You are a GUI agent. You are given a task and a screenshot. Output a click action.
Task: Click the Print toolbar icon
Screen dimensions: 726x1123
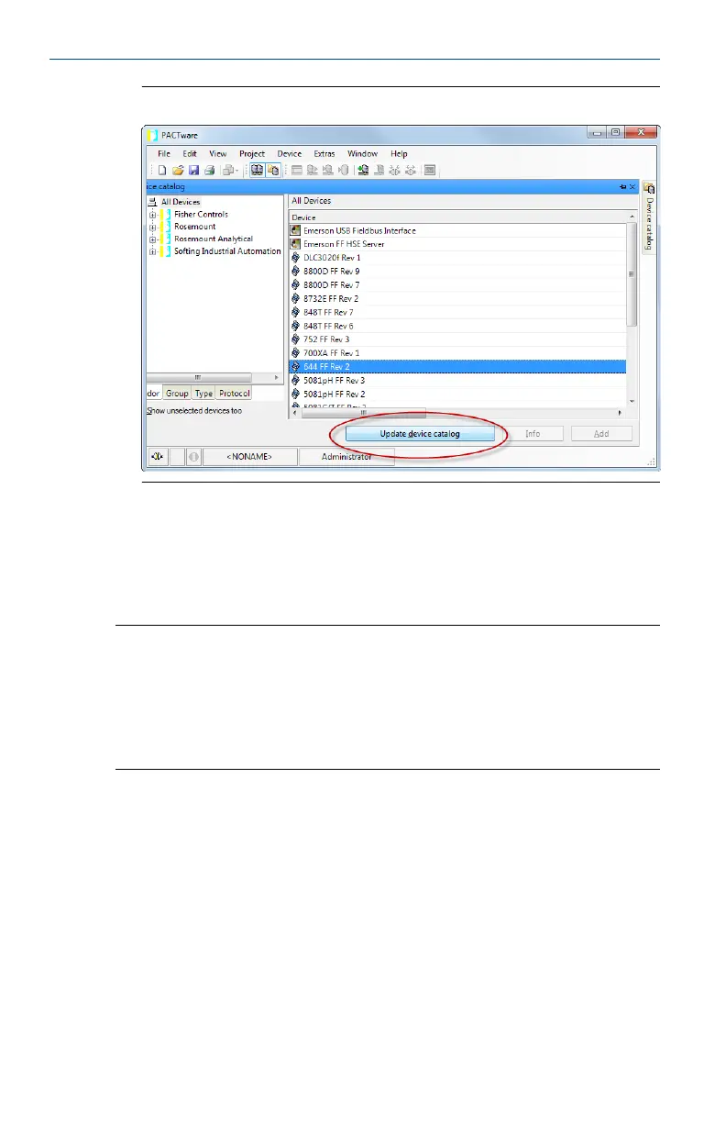[209, 170]
